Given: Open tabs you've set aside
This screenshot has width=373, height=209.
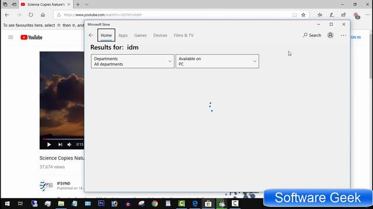Looking at the screenshot, I should (5, 5).
